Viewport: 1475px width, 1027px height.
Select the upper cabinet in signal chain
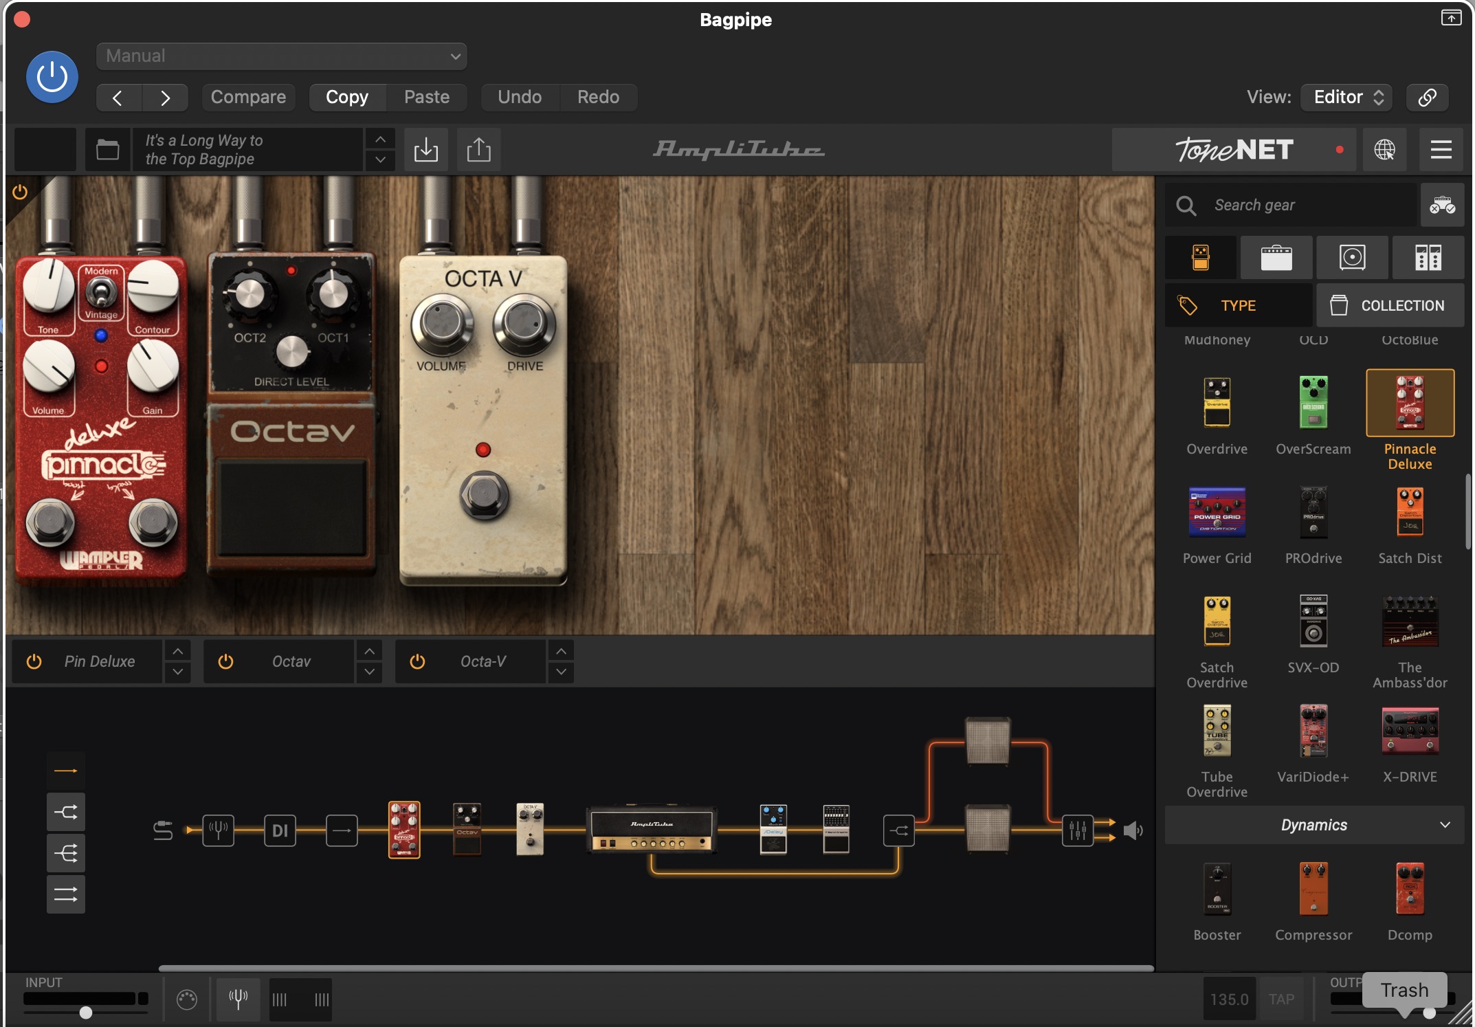(x=988, y=741)
